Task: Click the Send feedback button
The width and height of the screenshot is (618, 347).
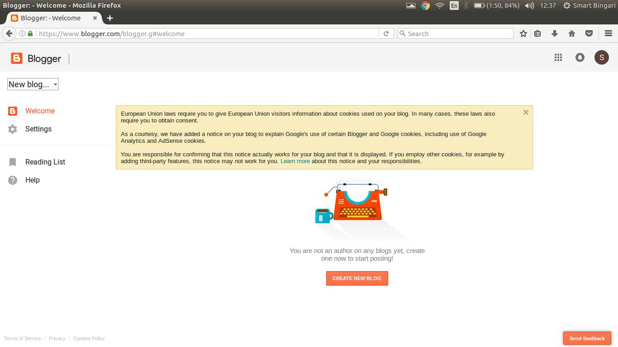Action: coord(587,338)
